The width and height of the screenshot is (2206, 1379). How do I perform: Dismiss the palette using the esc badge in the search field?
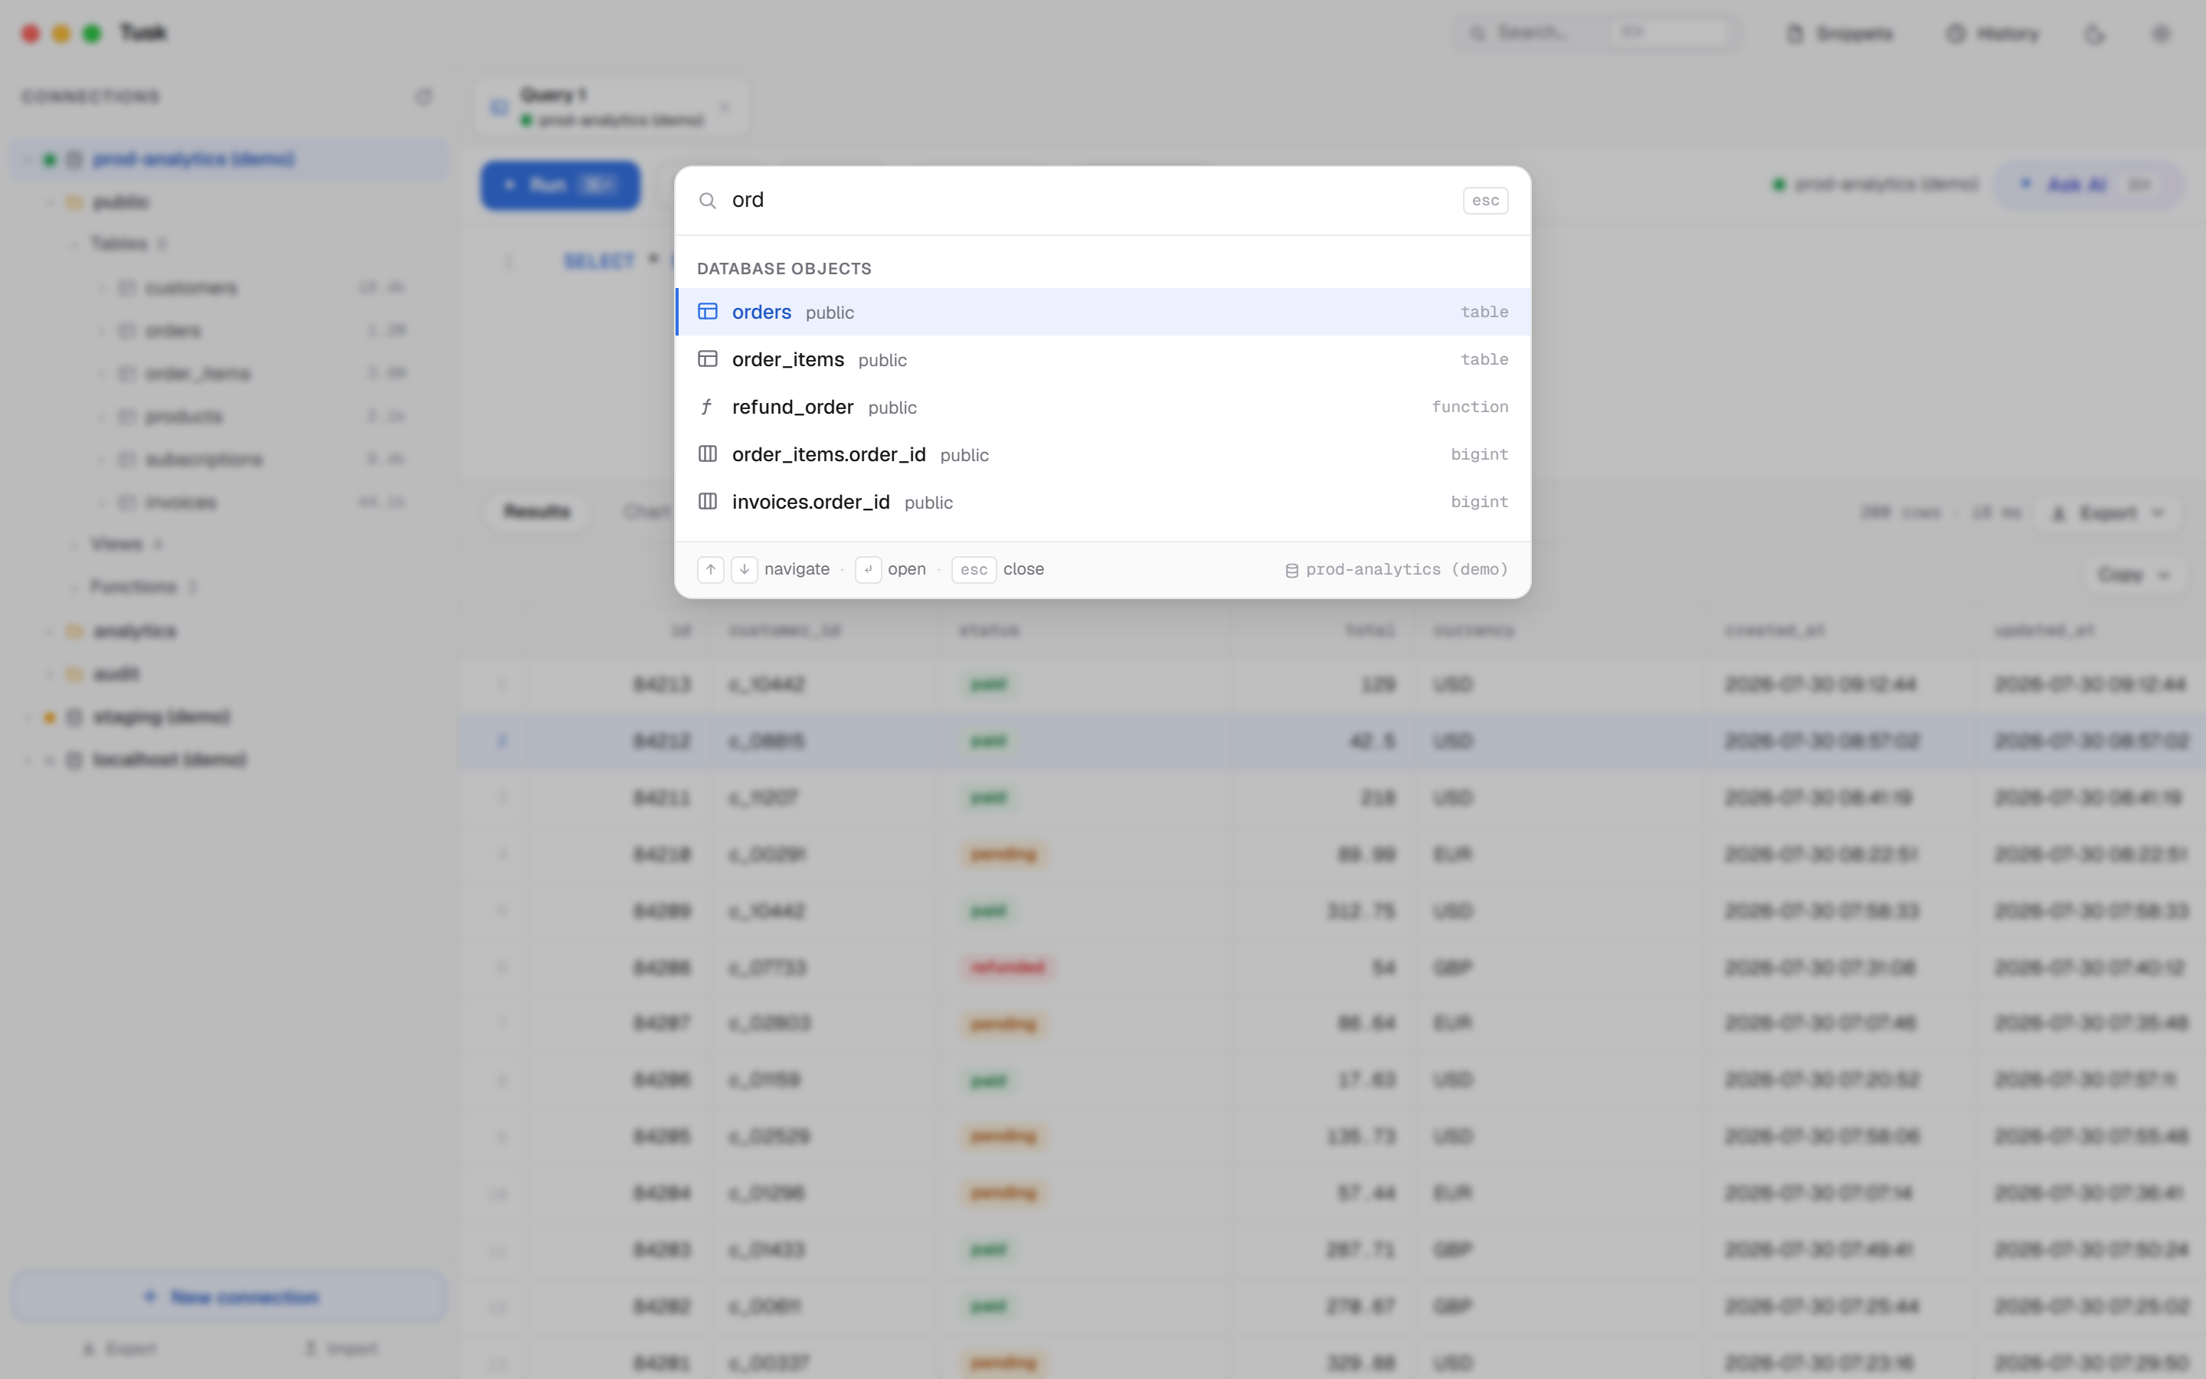[x=1485, y=201]
